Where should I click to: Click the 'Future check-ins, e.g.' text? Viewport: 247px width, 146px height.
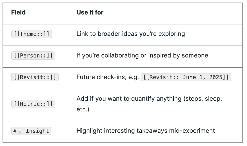click(107, 77)
